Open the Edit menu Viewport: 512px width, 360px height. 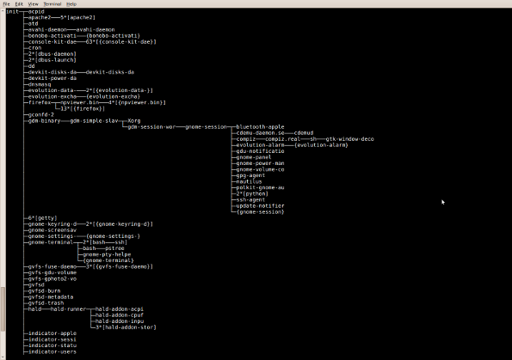pyautogui.click(x=19, y=4)
